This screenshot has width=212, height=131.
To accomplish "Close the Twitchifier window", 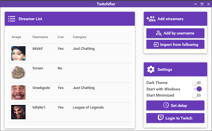I will tap(208, 4).
